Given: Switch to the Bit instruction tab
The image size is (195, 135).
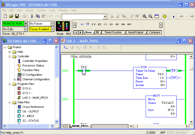Looking at the screenshot, I should pyautogui.click(x=97, y=32).
